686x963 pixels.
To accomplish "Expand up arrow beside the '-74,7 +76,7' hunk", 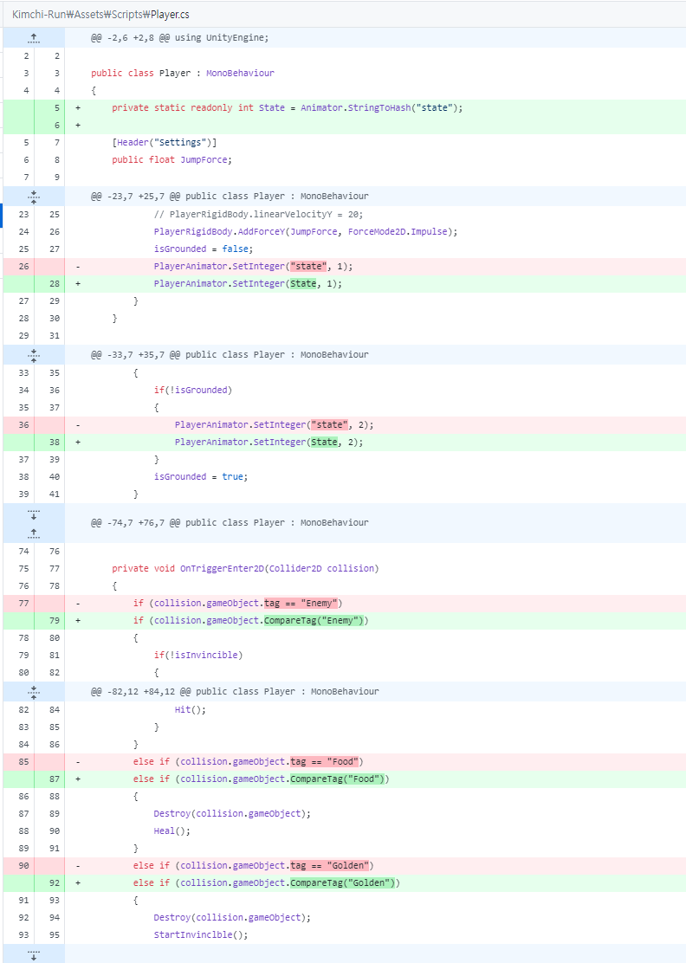I will 34,533.
